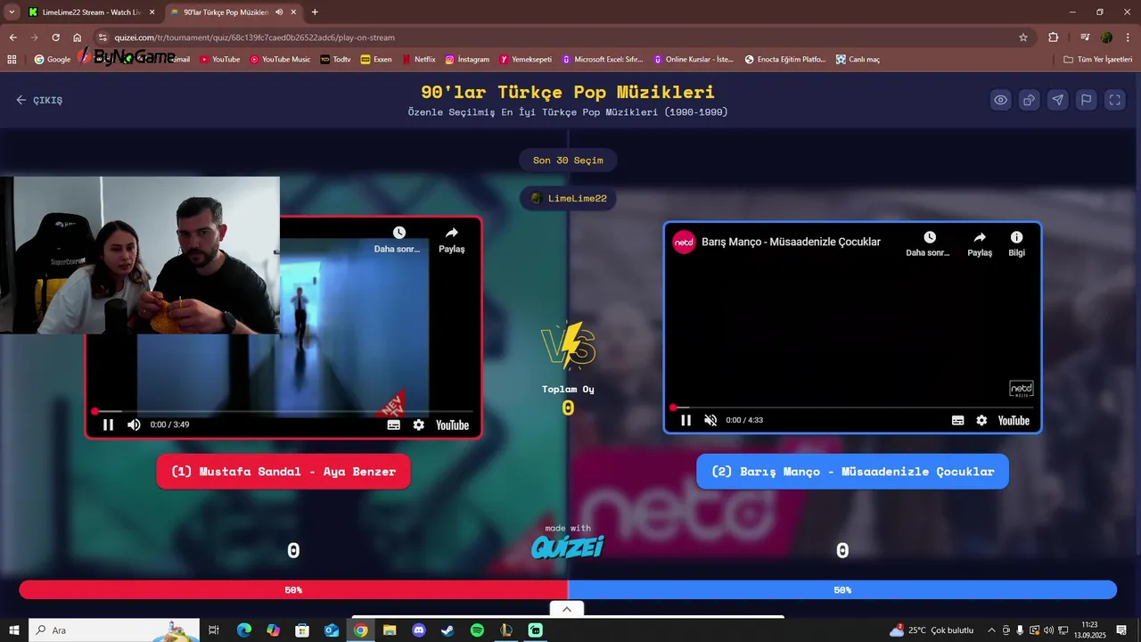
Task: Open Chrome three-dot menu
Action: [1128, 37]
